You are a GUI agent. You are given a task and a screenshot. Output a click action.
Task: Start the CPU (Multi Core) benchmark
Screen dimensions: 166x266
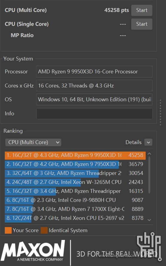[141, 10]
